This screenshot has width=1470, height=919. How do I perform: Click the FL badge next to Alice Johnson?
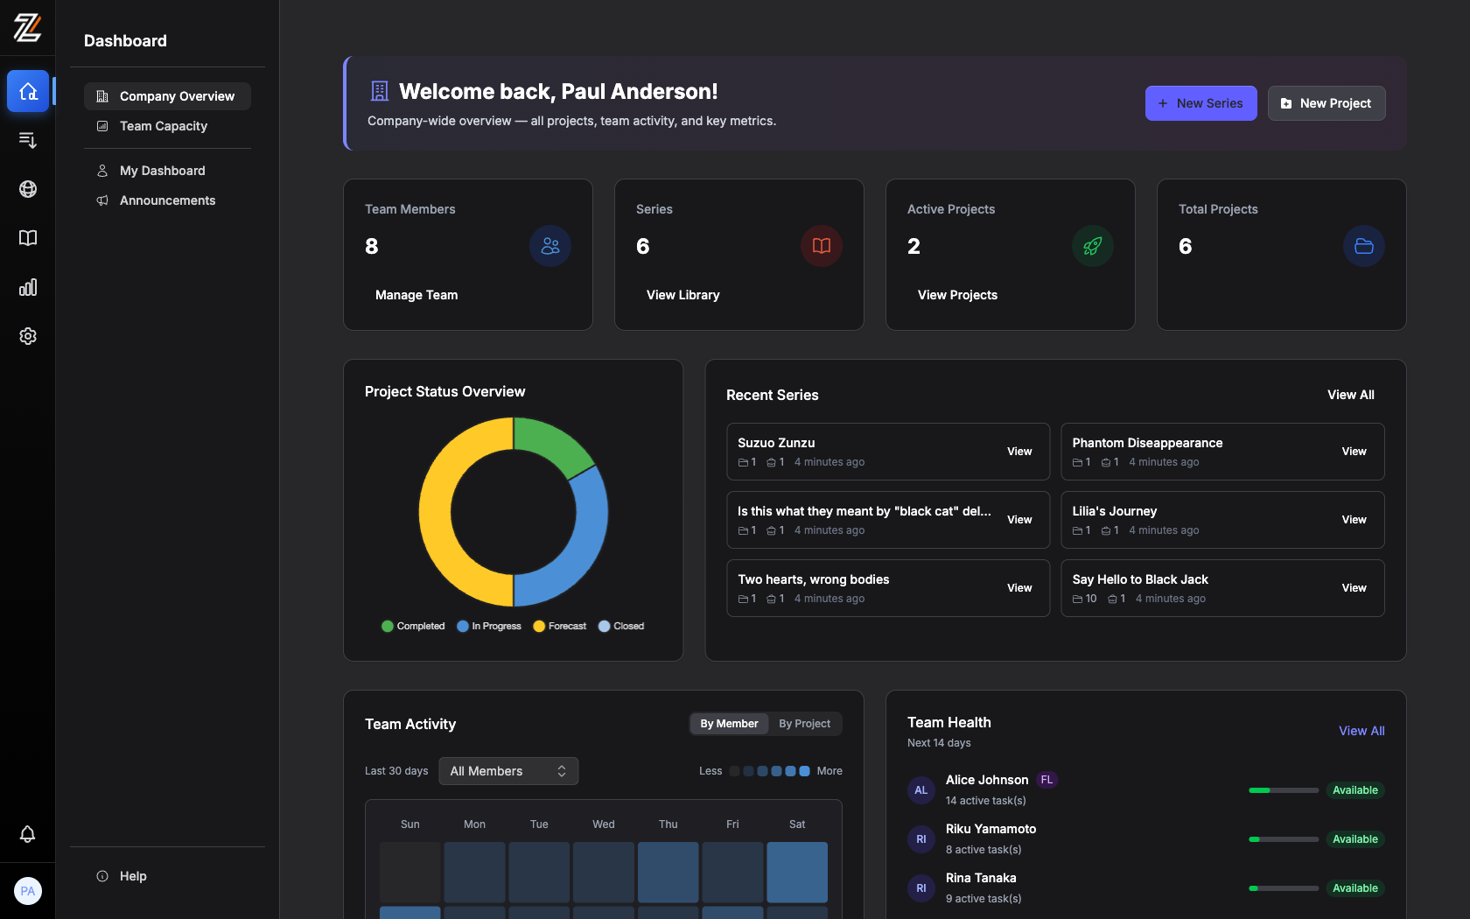pos(1047,780)
